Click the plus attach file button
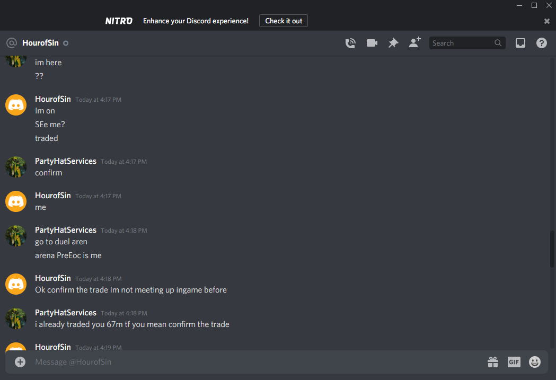The height and width of the screenshot is (380, 556). coord(20,362)
